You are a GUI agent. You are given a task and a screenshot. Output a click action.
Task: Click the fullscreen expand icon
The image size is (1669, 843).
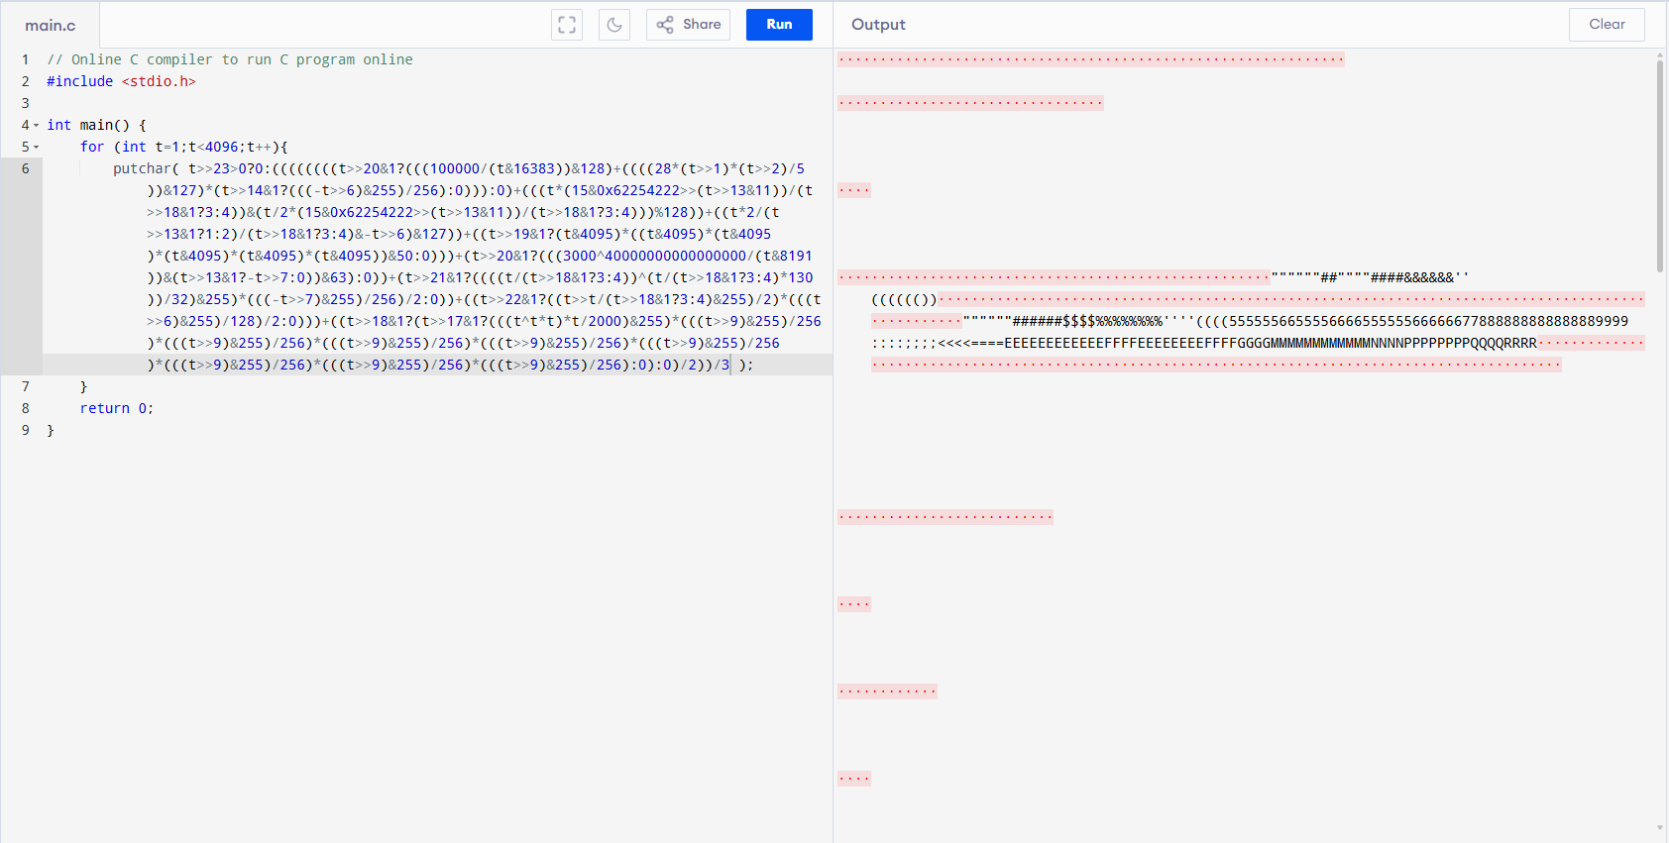(567, 25)
